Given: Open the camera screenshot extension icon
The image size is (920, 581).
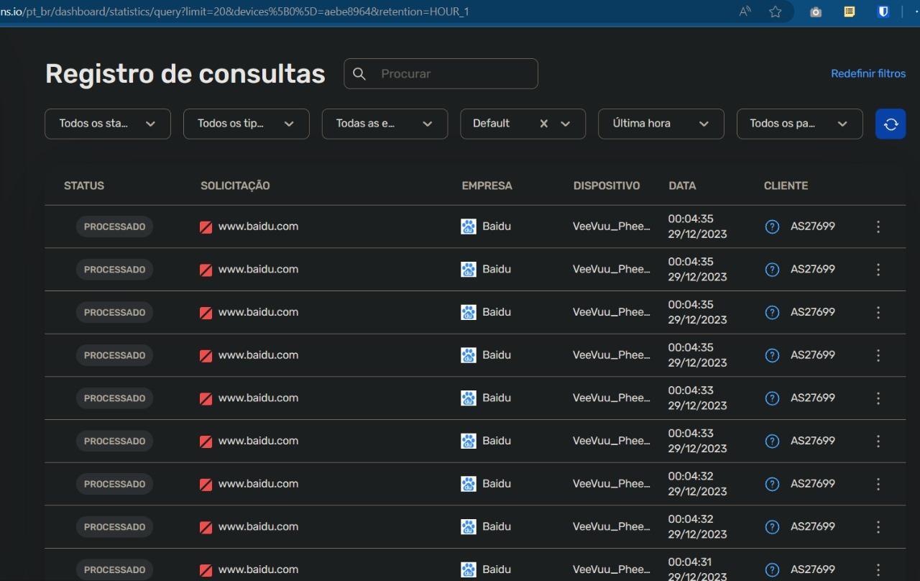Looking at the screenshot, I should [816, 12].
